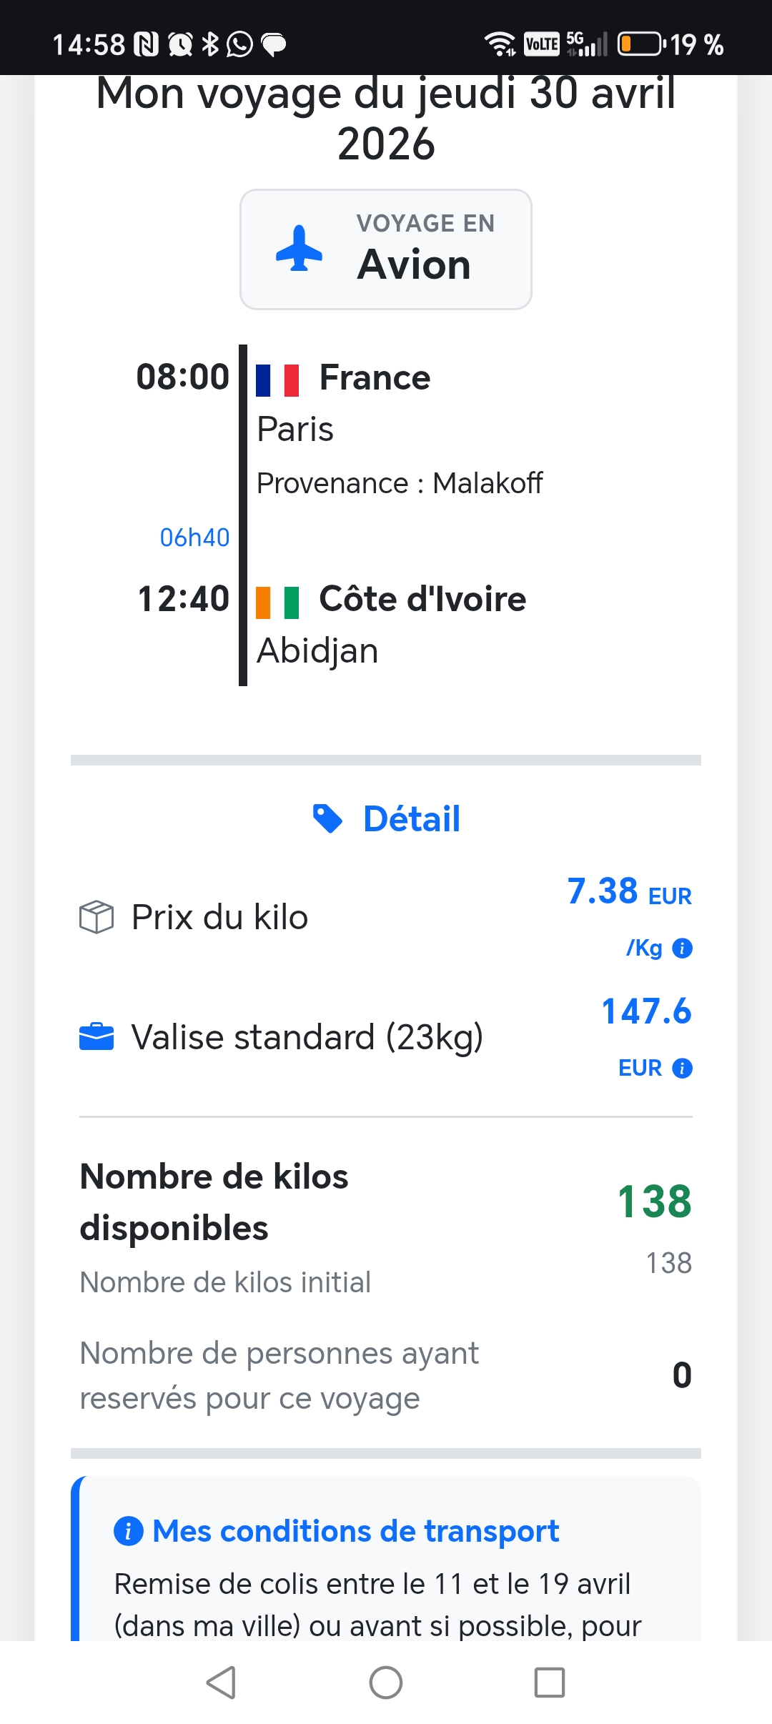The height and width of the screenshot is (1724, 772).
Task: Tap the Côte d'Ivoire flag icon
Action: pyautogui.click(x=277, y=602)
